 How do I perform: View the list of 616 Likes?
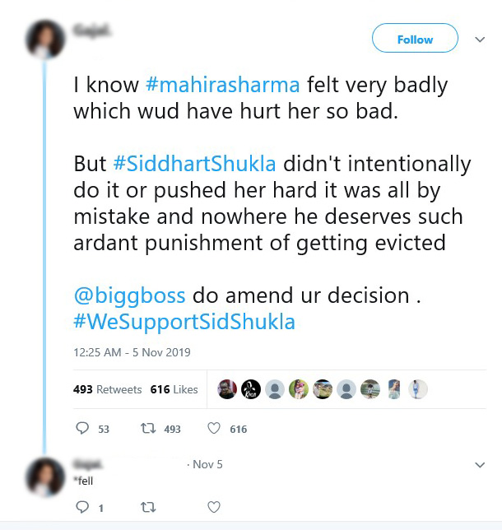(x=174, y=389)
